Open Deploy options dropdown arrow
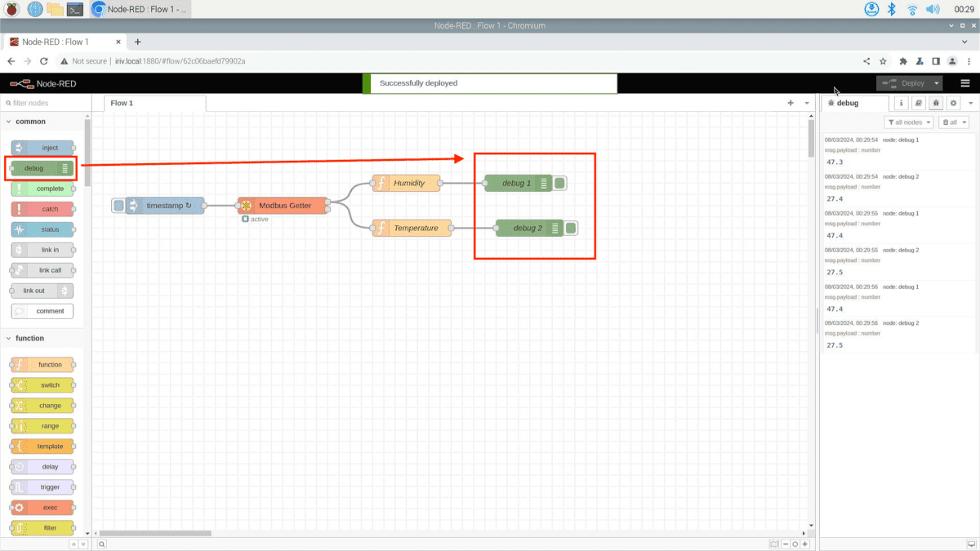Screen dimensions: 980x551 click(x=937, y=83)
